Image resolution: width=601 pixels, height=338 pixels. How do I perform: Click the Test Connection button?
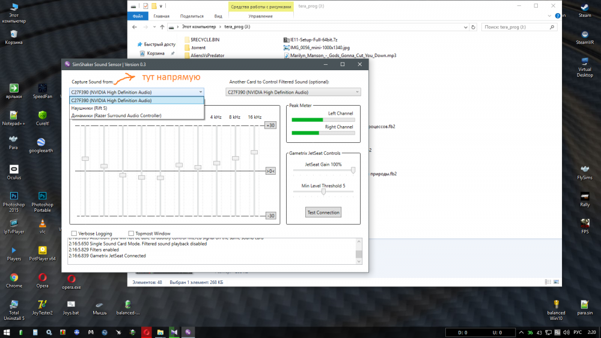coord(323,213)
